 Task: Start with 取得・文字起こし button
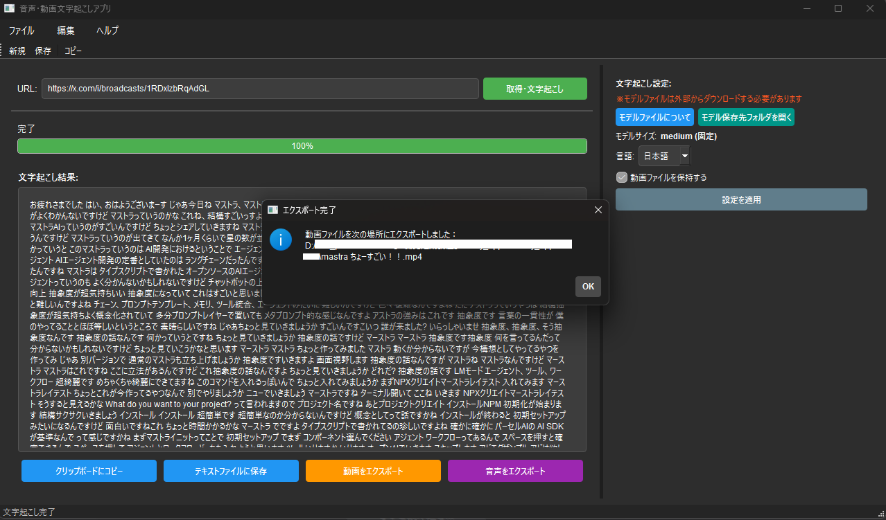pos(535,89)
